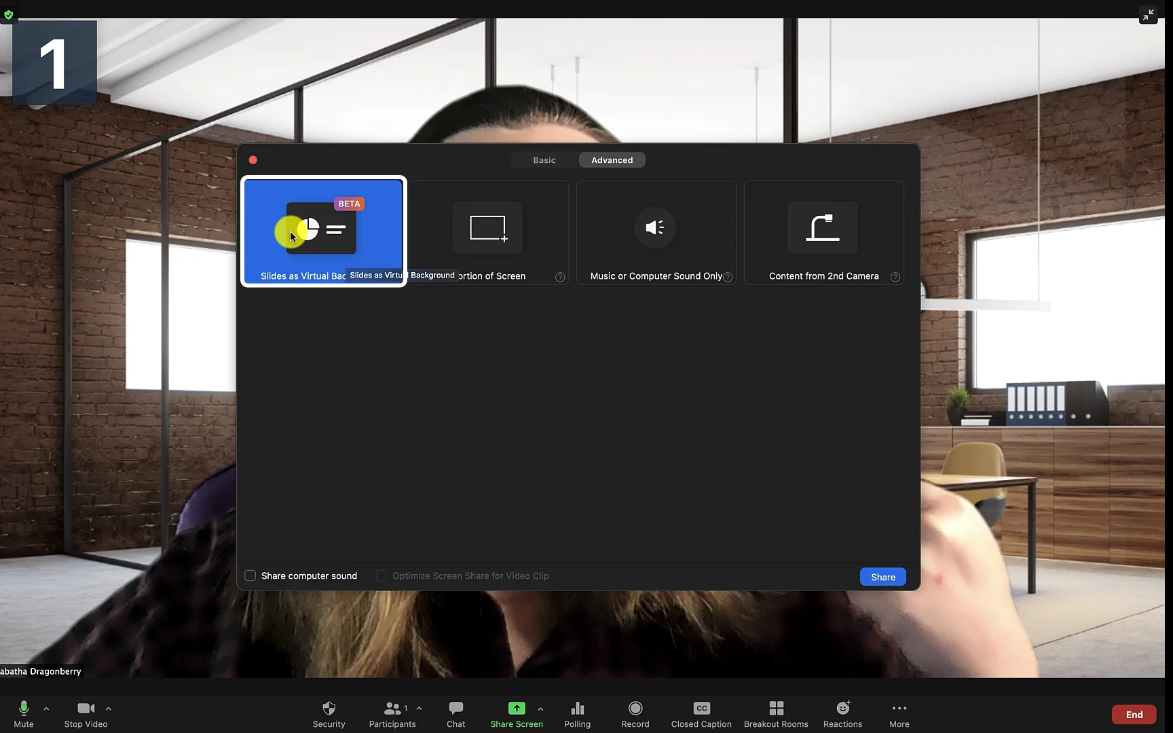This screenshot has height=733, width=1173.
Task: Enable Closed Caption
Action: 701,714
